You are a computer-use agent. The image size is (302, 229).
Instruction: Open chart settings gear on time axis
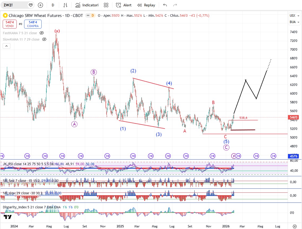294,226
